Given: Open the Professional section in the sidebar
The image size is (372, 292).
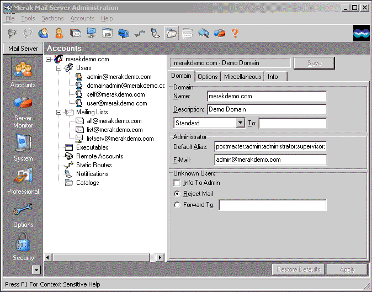Looking at the screenshot, I should pos(23,176).
